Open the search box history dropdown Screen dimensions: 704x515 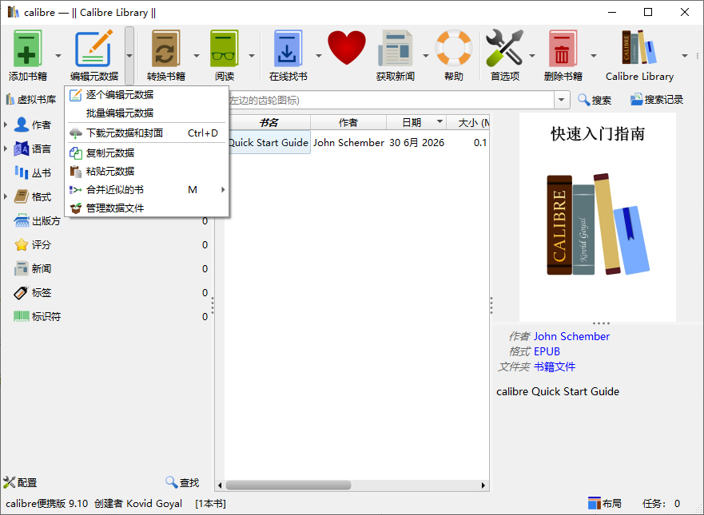[561, 100]
